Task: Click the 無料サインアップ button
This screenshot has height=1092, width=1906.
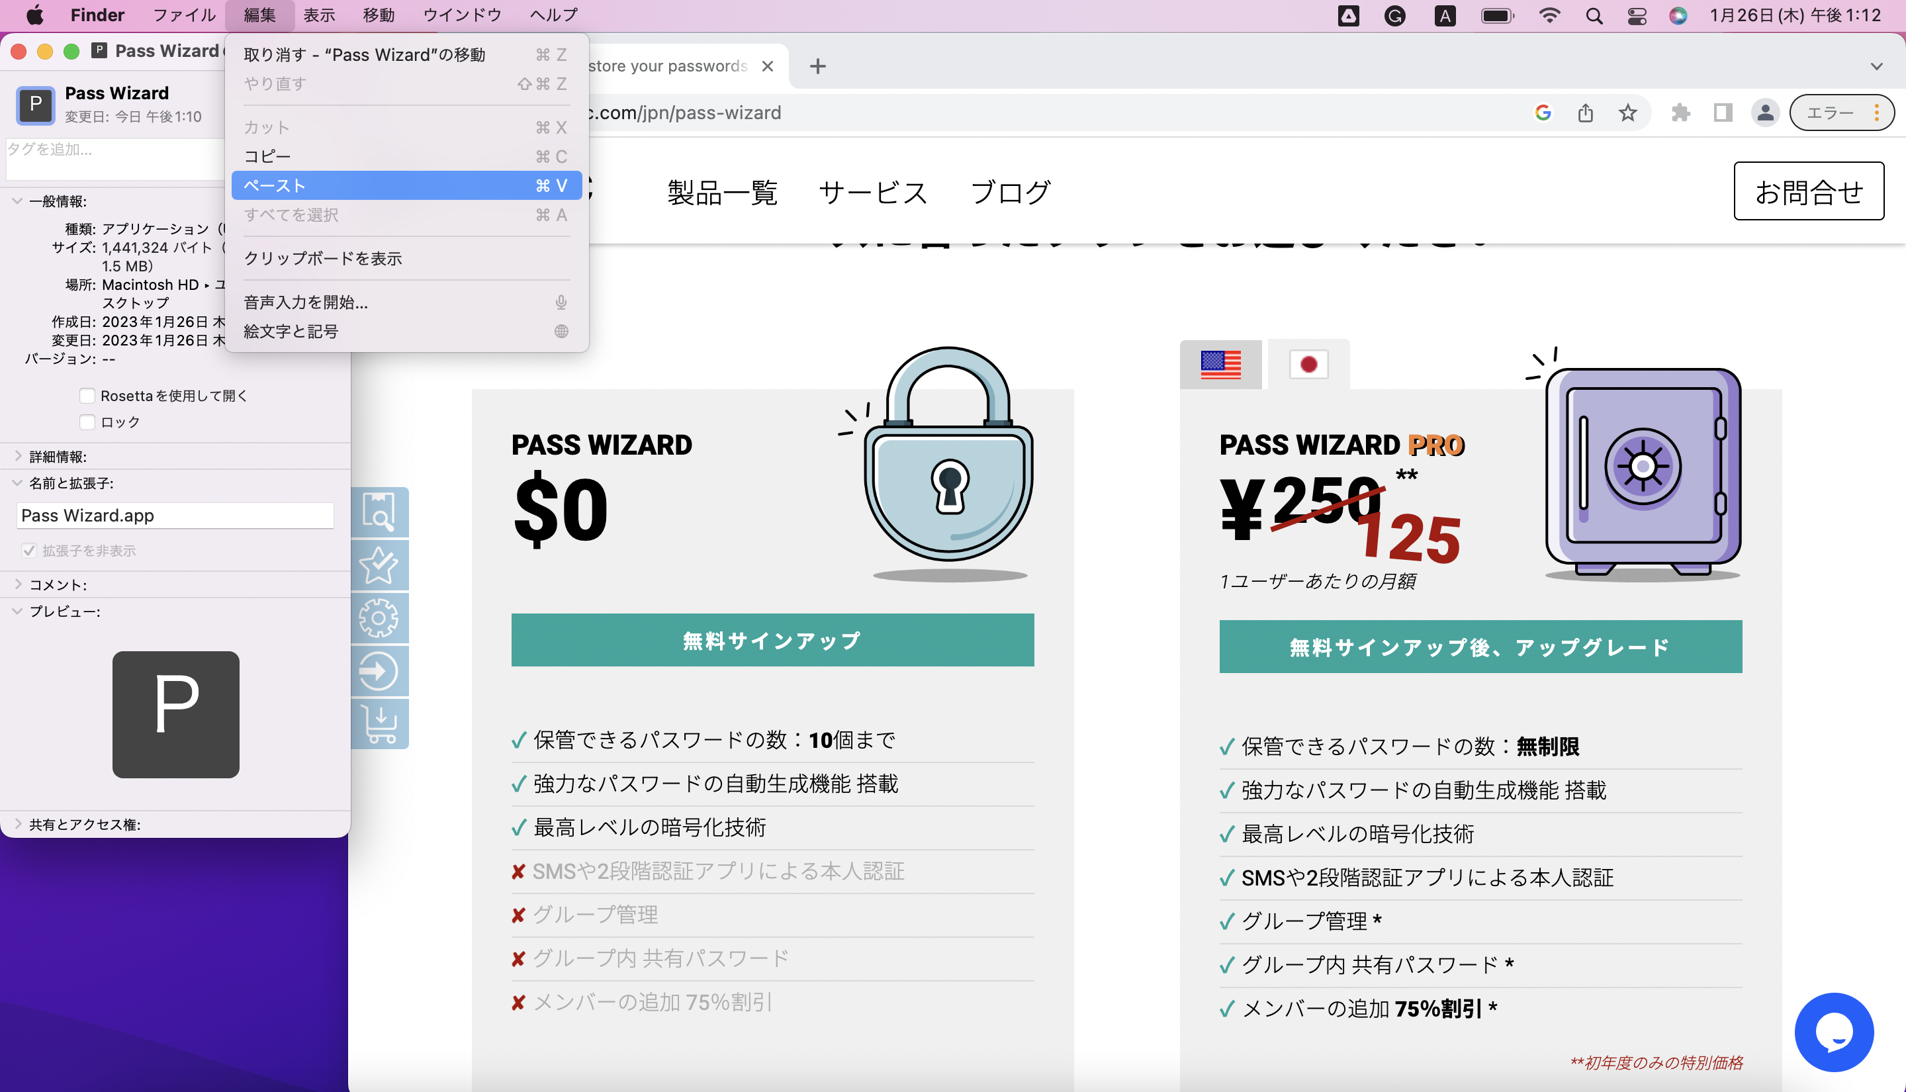Action: pyautogui.click(x=772, y=640)
